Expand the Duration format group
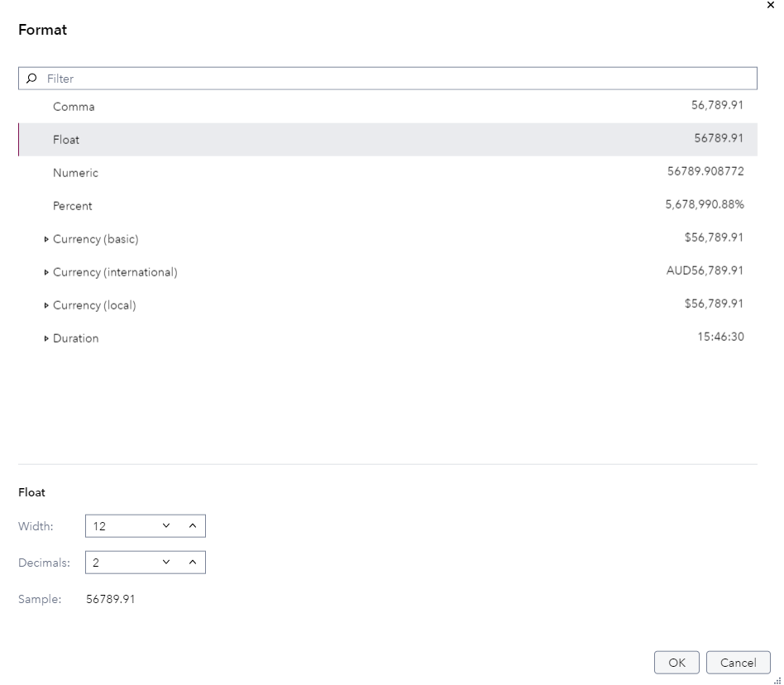This screenshot has height=685, width=784. point(46,338)
